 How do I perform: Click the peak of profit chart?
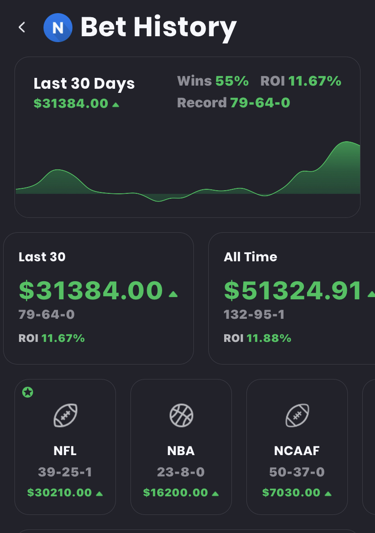click(346, 143)
